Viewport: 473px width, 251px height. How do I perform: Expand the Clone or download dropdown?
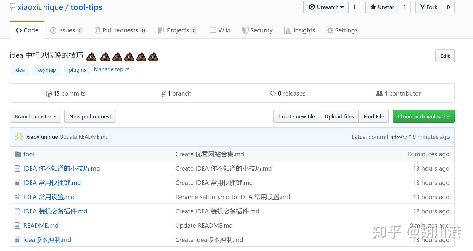pos(423,116)
